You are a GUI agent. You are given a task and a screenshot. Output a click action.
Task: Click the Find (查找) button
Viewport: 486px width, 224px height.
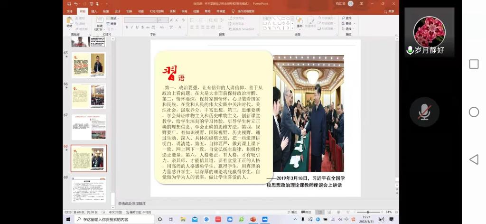(347, 18)
